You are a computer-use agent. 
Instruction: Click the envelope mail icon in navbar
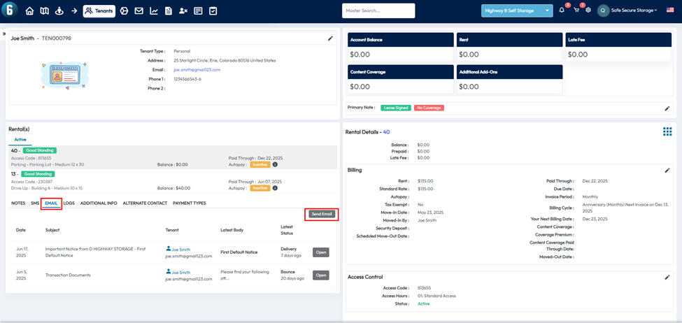138,11
